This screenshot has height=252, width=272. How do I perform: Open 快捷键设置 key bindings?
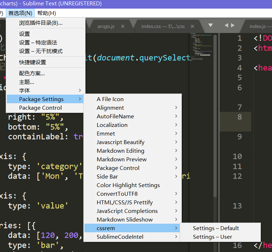32,62
